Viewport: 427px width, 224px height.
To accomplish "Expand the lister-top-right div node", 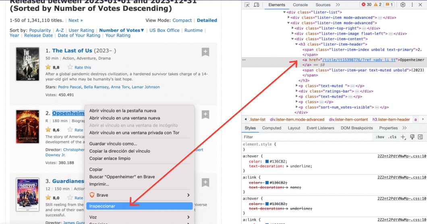I will pyautogui.click(x=293, y=28).
